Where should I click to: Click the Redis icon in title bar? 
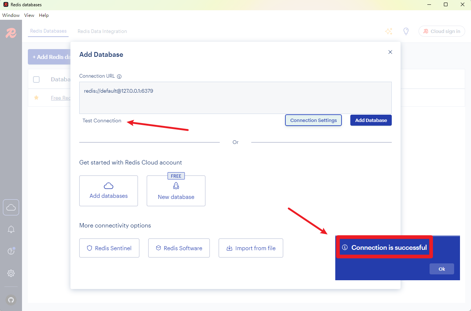[x=6, y=5]
